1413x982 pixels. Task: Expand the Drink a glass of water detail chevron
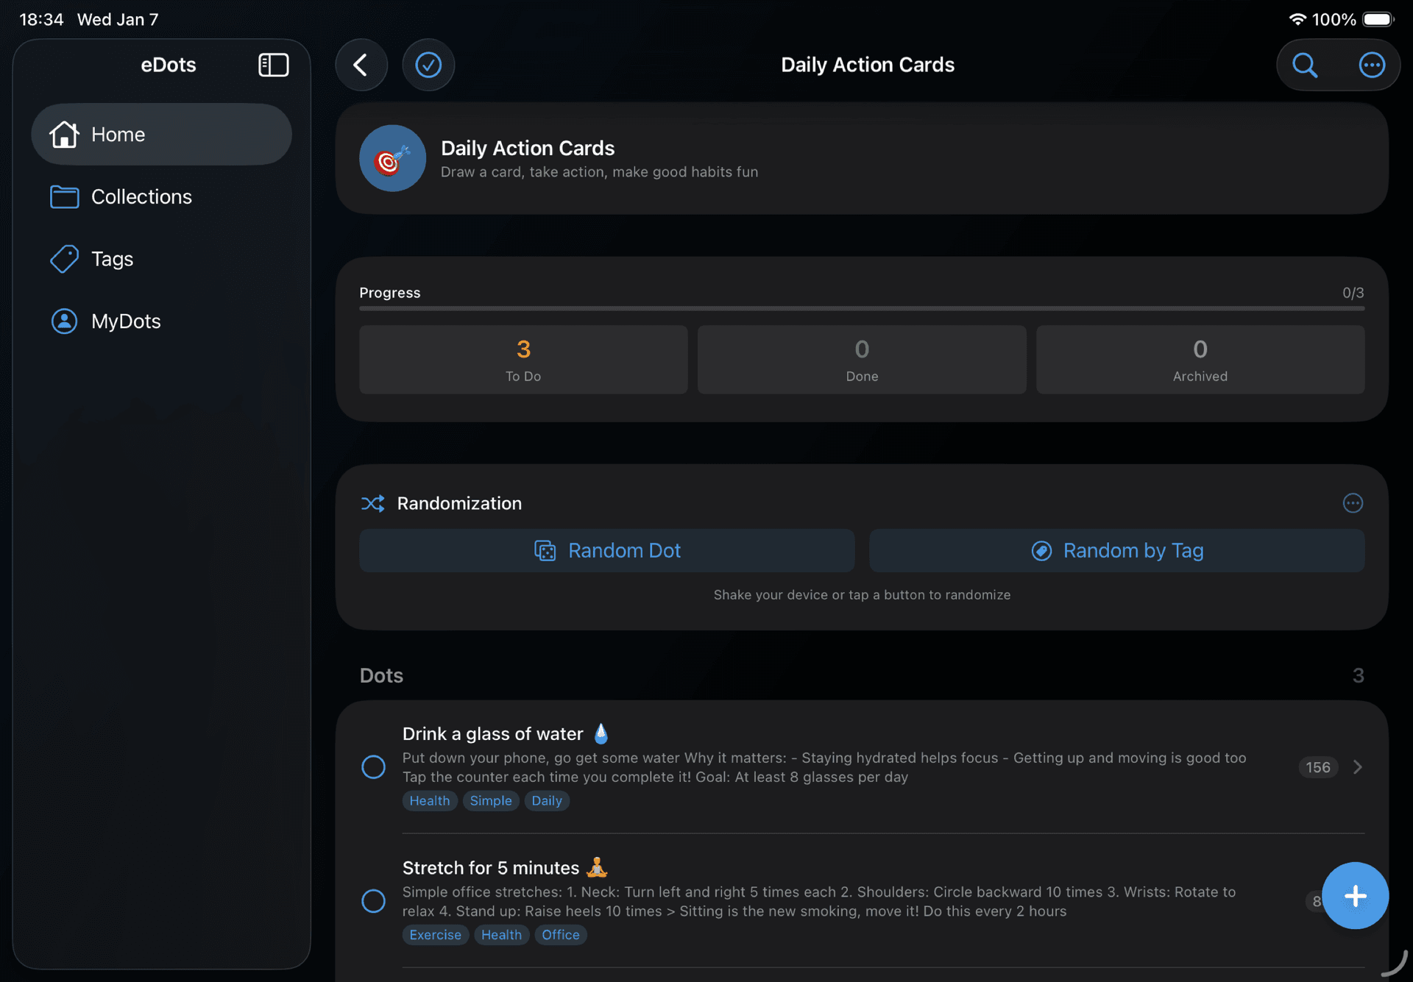click(1359, 766)
